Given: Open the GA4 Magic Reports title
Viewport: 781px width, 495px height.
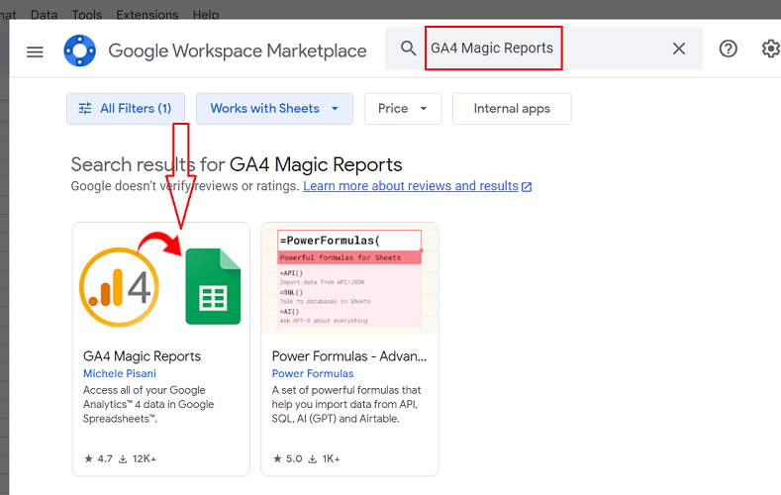Looking at the screenshot, I should (142, 356).
